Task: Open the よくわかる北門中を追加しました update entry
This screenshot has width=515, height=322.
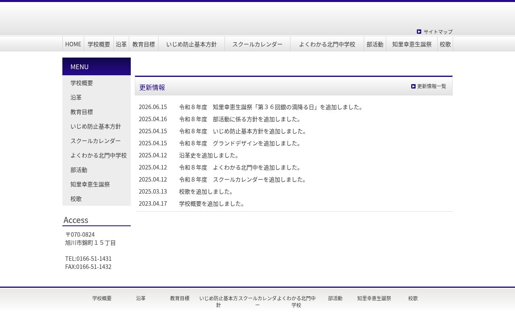Action: (241, 167)
